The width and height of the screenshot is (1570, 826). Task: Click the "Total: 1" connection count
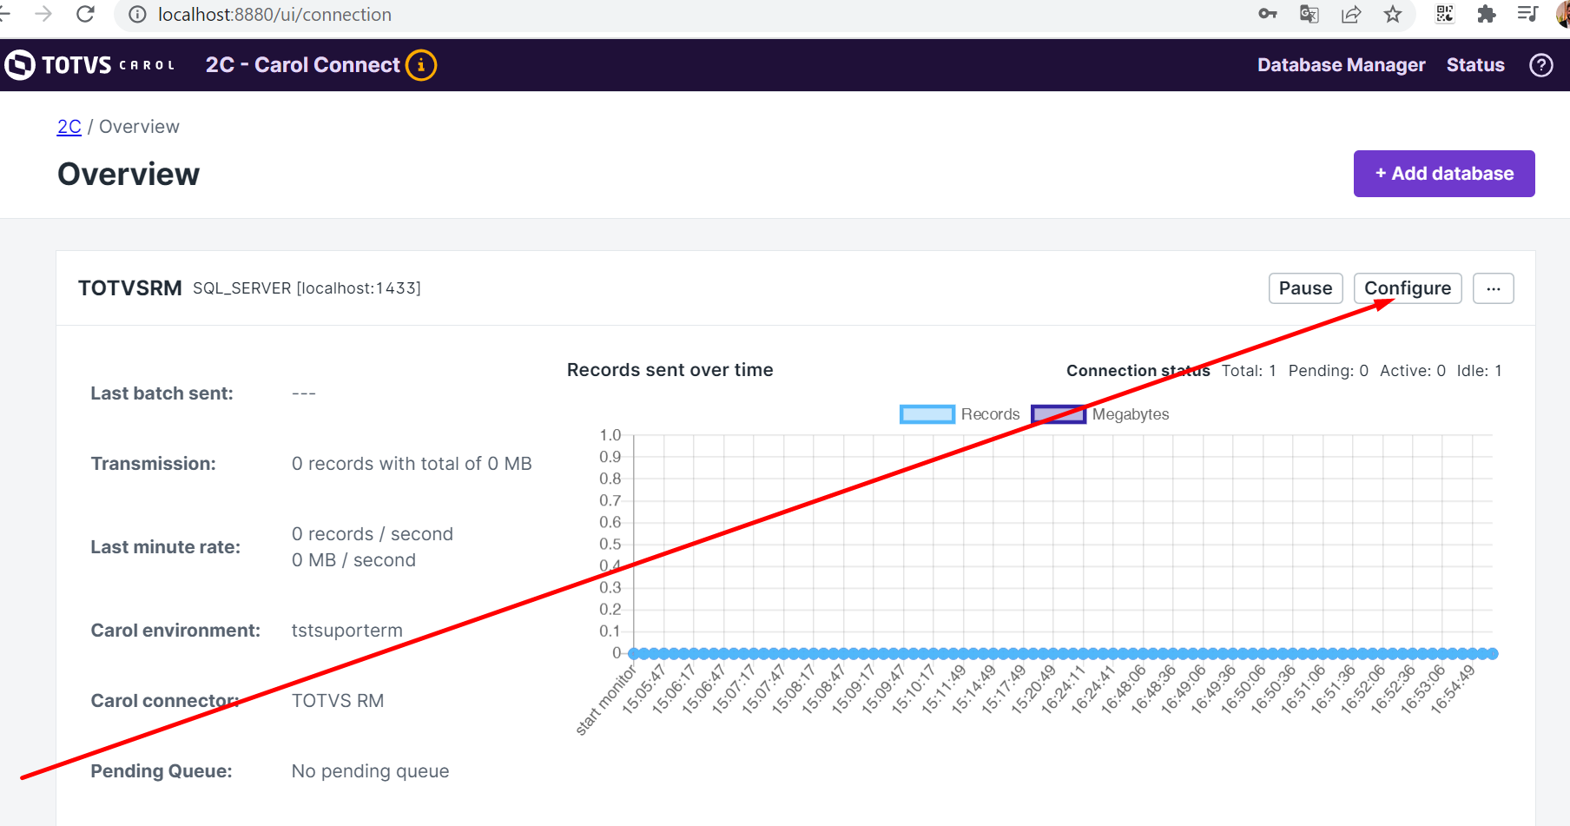(x=1249, y=371)
